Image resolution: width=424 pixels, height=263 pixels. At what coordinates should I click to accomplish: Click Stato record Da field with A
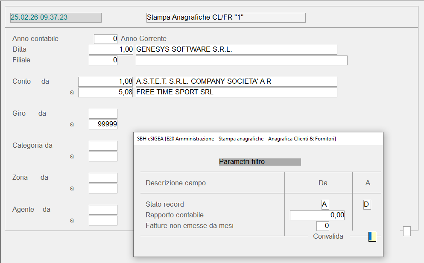point(325,205)
